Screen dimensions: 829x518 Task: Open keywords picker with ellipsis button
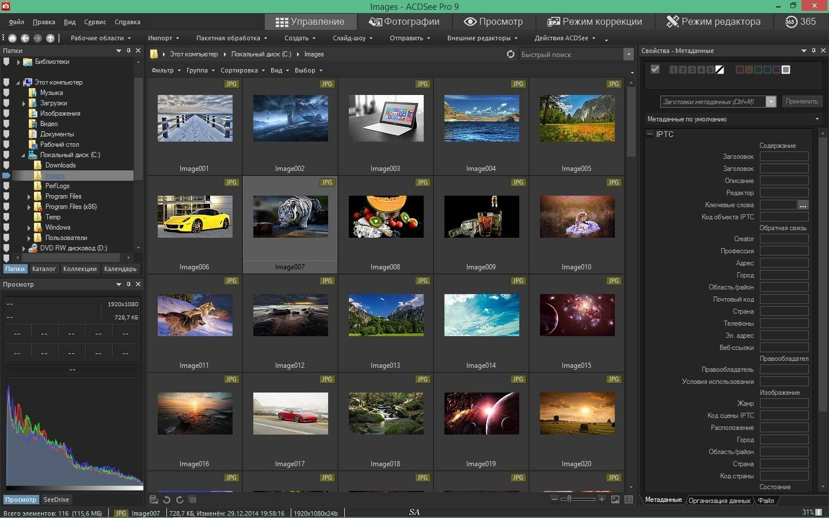click(x=803, y=205)
